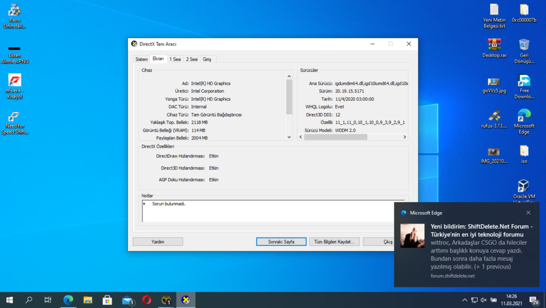Select Yeni Metin Belgesi.txt desktop file
Image resolution: width=546 pixels, height=308 pixels.
click(494, 16)
